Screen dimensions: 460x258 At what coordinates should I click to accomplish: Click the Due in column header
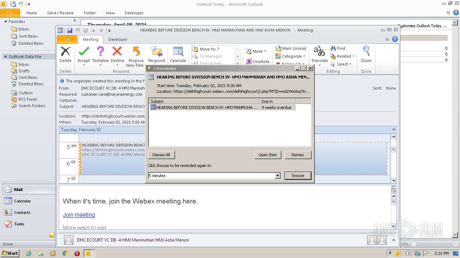277,101
